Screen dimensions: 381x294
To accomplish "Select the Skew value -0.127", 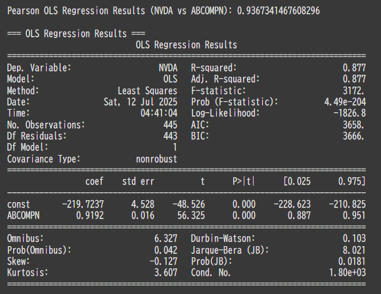I will [x=164, y=261].
